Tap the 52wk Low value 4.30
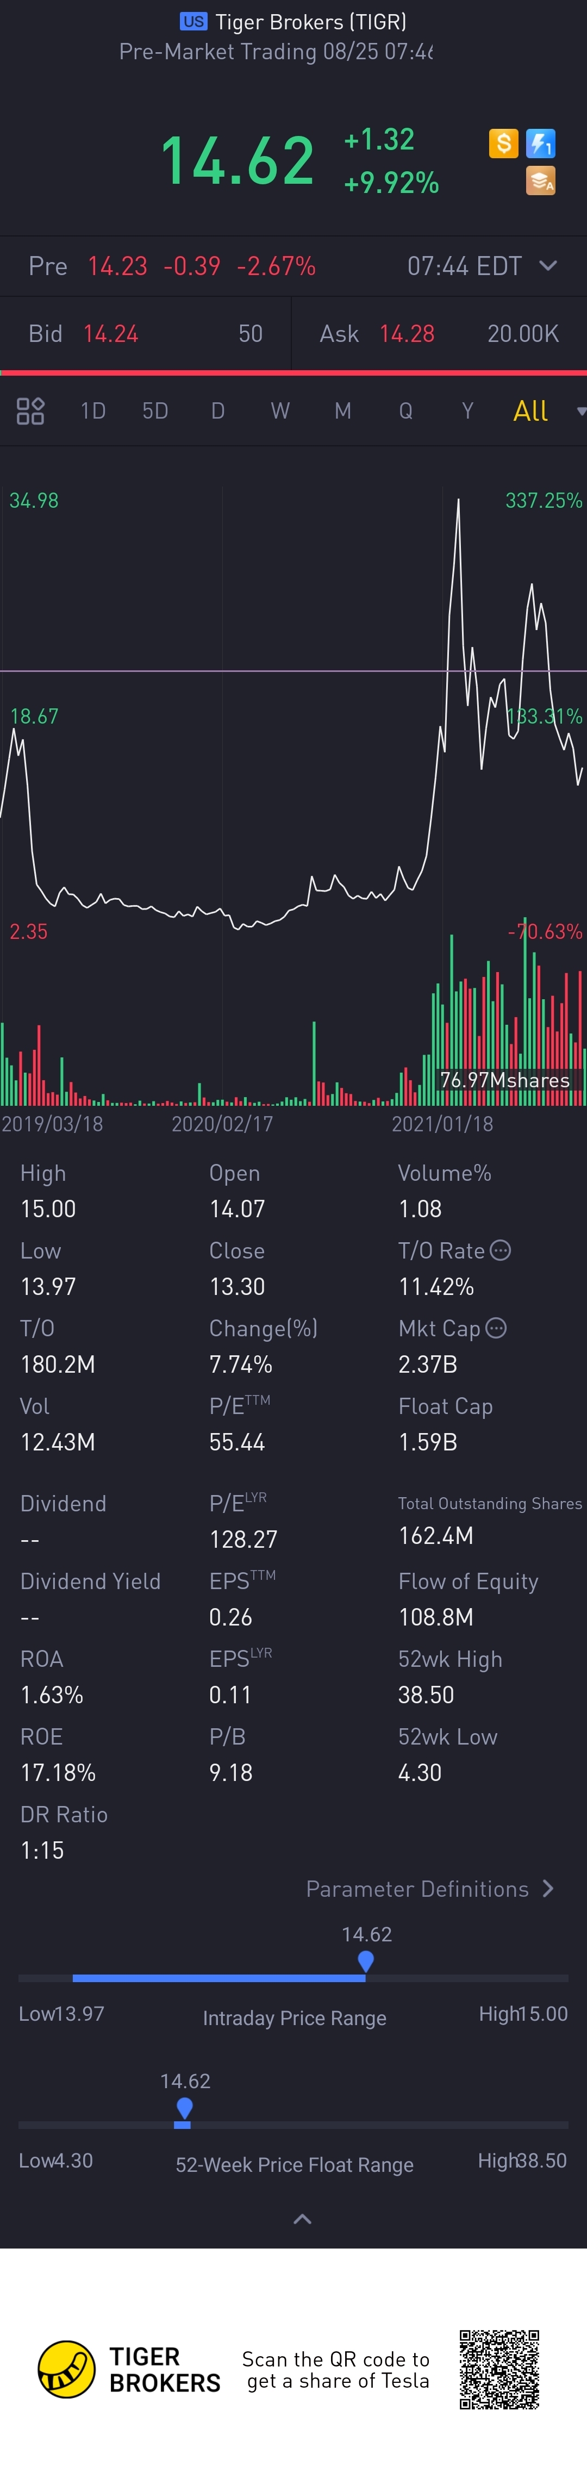 420,1772
